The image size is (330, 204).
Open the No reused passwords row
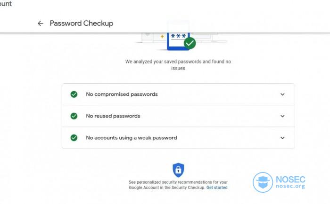(x=178, y=116)
